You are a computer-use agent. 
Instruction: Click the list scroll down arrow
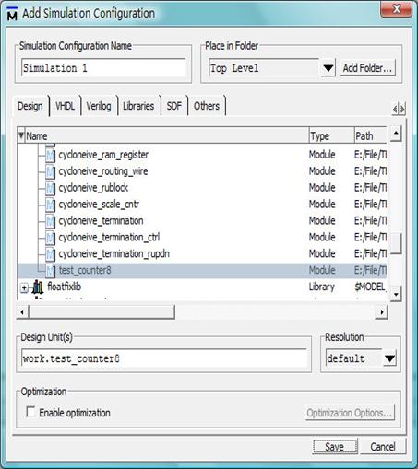[x=396, y=294]
